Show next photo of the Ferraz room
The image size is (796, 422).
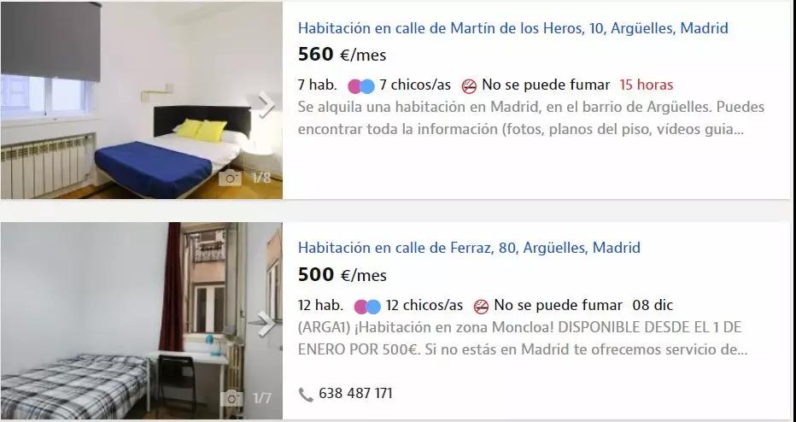coord(266,324)
